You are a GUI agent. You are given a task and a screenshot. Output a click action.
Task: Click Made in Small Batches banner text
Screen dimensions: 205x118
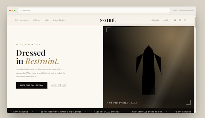coord(107,112)
